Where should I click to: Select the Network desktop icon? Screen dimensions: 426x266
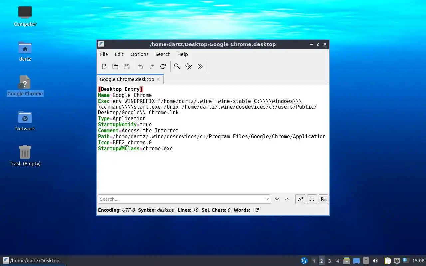pos(25,121)
